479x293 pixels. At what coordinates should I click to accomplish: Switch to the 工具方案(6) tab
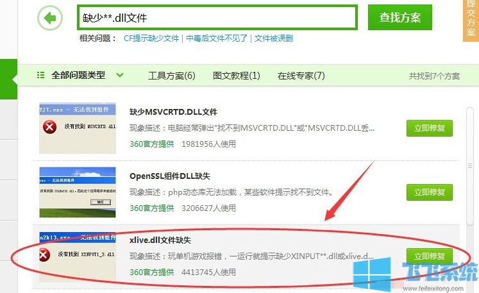tap(171, 76)
